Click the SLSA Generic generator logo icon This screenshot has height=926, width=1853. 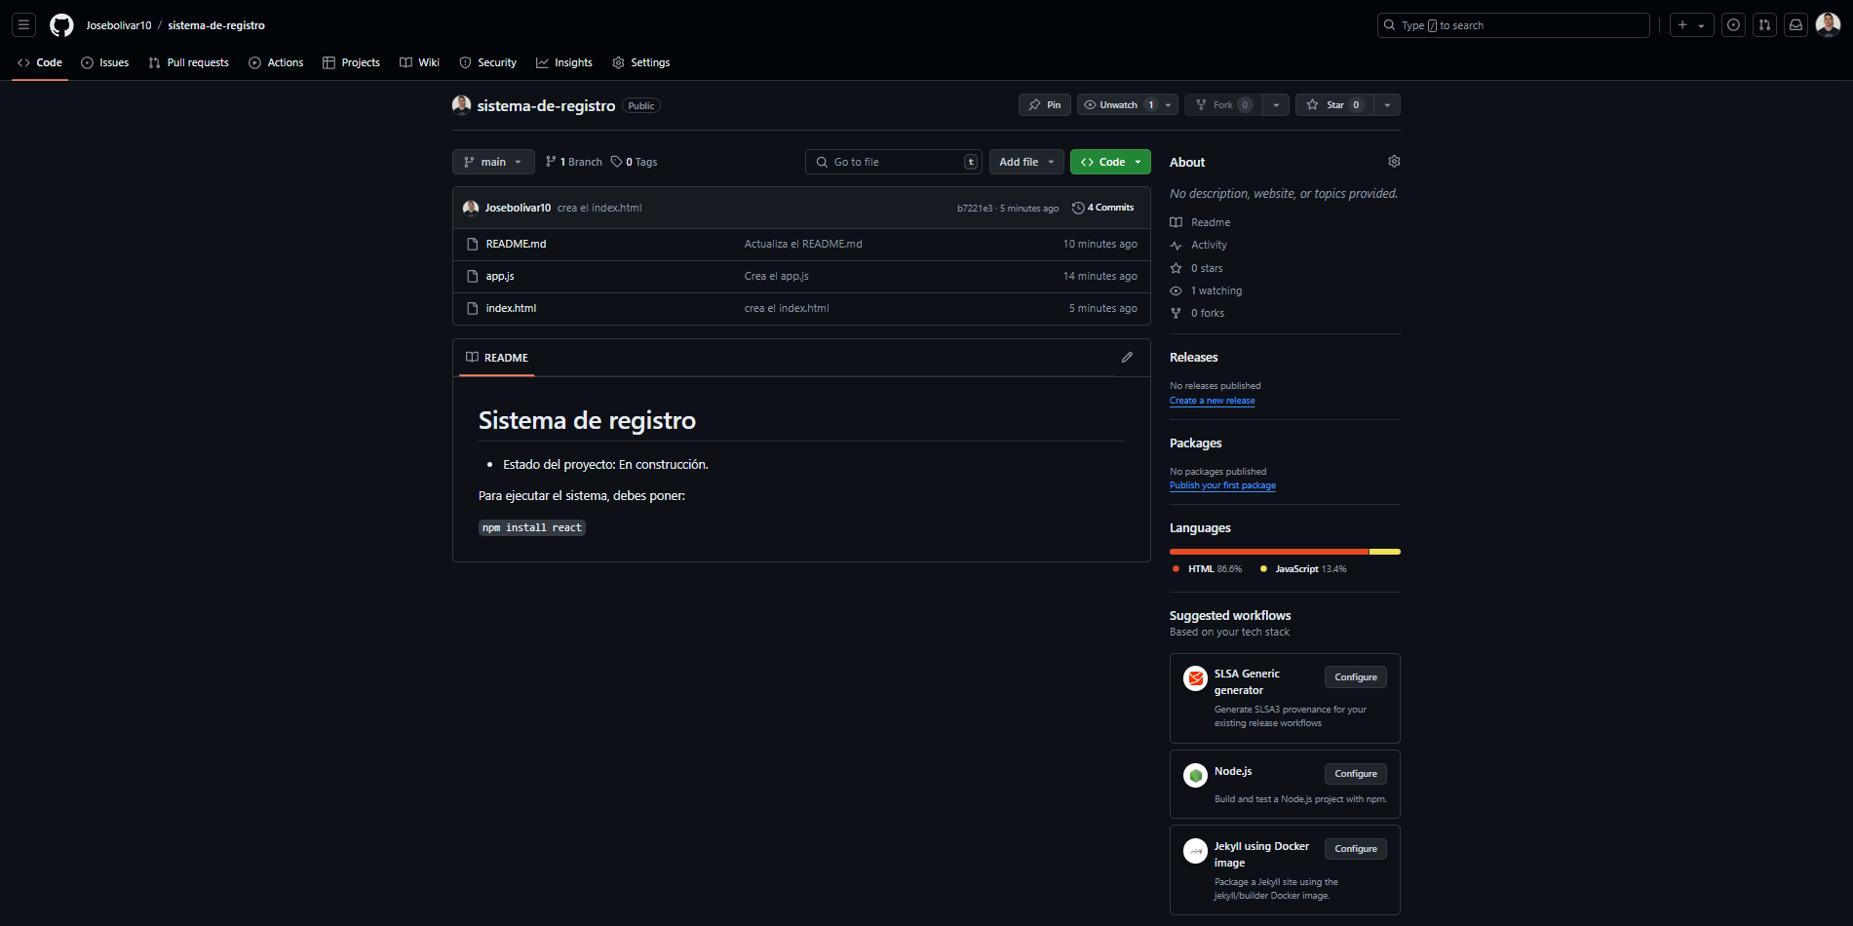(1195, 678)
